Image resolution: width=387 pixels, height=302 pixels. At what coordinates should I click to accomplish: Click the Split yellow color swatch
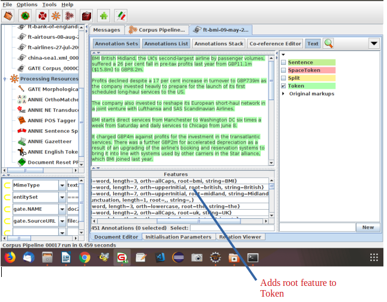coord(311,78)
